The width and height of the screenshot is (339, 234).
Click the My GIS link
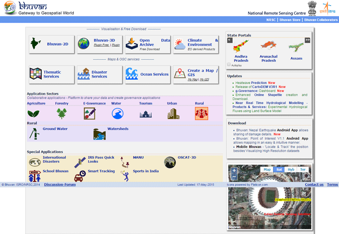point(204,80)
